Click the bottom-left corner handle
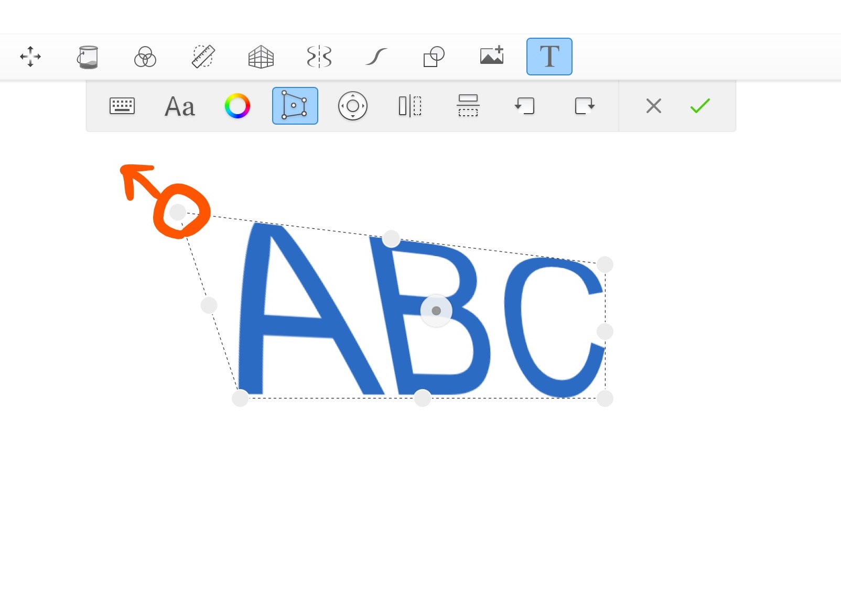Viewport: 841px width, 608px height. tap(240, 399)
